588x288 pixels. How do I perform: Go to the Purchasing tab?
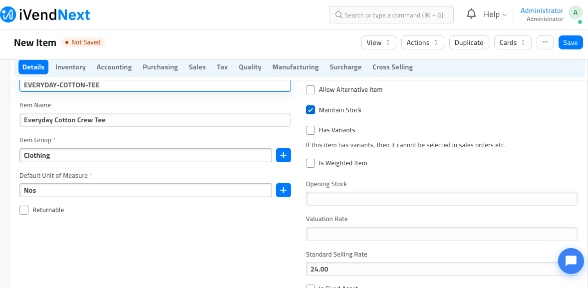pyautogui.click(x=160, y=67)
